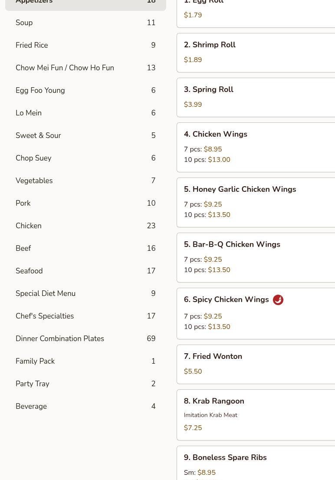Open the Krab Rangoon item
This screenshot has width=335, height=480.
click(x=256, y=415)
